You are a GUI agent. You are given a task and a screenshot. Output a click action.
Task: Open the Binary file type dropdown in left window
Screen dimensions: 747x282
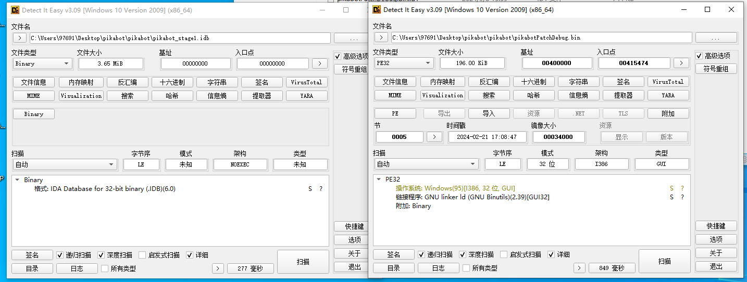[42, 63]
